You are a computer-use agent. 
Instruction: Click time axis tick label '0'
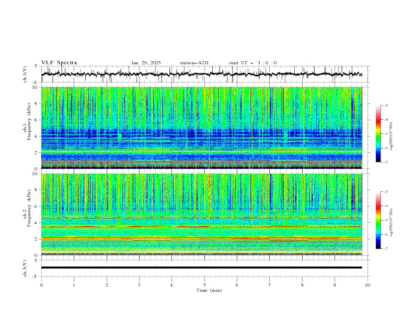41,285
